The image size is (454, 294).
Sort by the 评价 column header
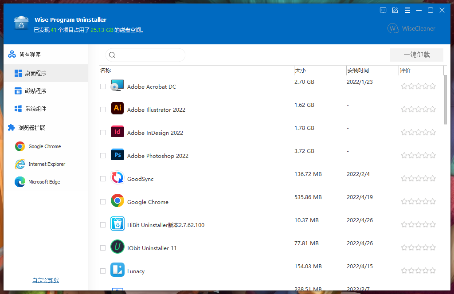tap(421, 71)
